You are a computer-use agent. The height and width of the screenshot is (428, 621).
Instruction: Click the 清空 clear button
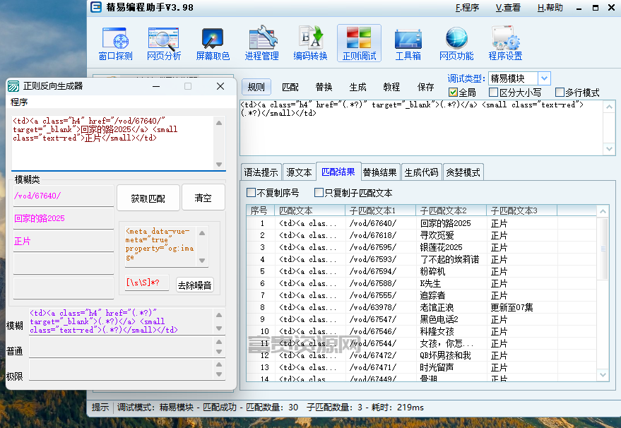(x=203, y=198)
